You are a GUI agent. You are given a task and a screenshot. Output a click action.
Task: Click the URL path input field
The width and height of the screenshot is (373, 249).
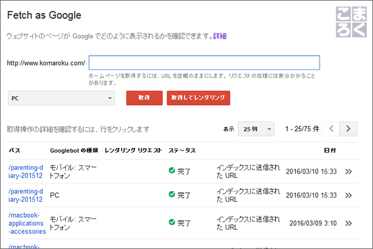pos(204,63)
